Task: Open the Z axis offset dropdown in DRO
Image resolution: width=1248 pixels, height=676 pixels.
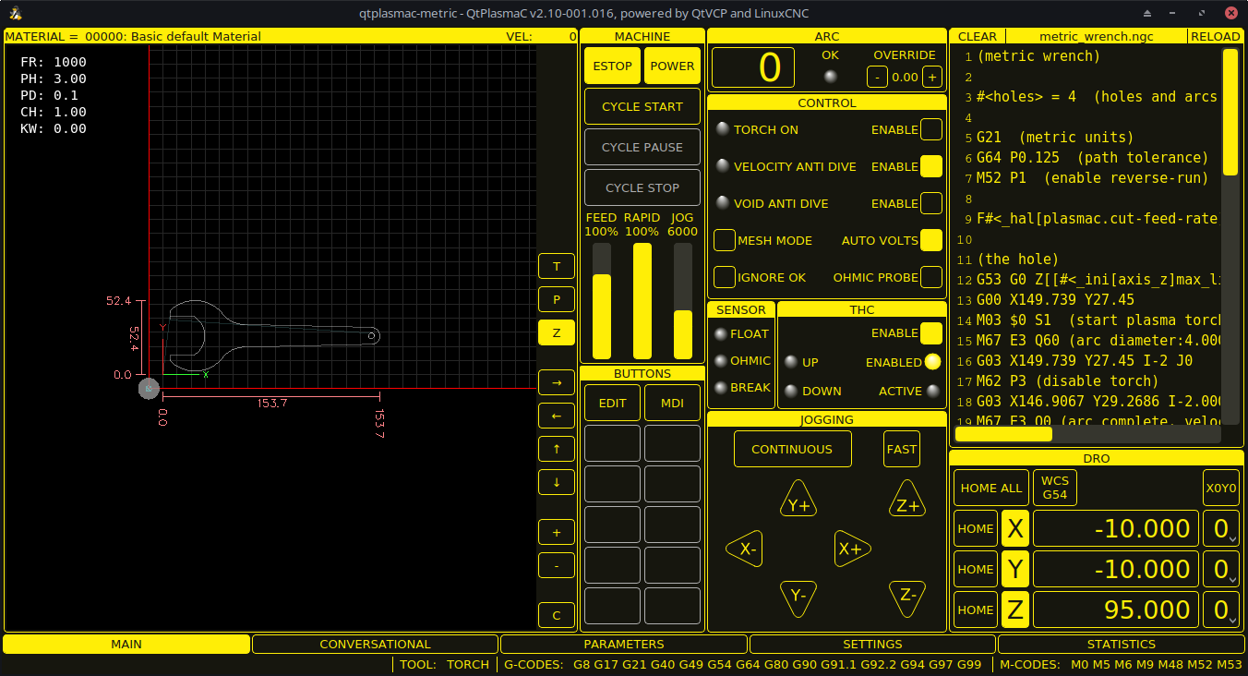Action: (1221, 610)
